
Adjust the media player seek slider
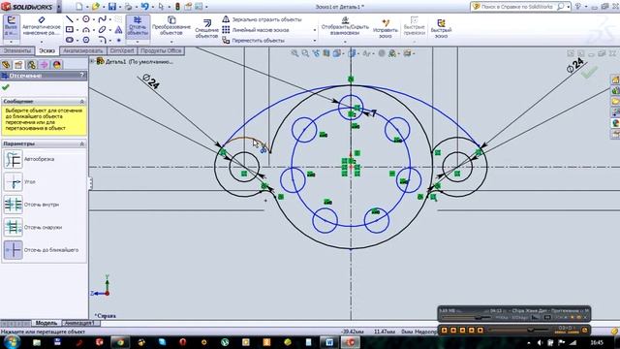coord(520,330)
